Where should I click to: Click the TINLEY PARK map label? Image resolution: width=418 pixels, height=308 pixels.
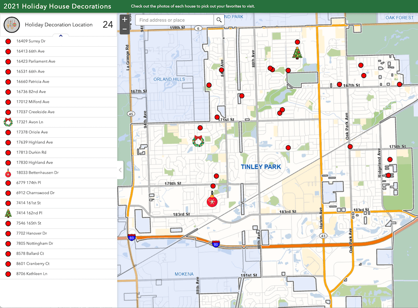[x=261, y=167]
